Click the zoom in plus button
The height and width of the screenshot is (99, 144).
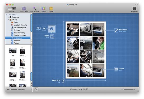(134, 89)
